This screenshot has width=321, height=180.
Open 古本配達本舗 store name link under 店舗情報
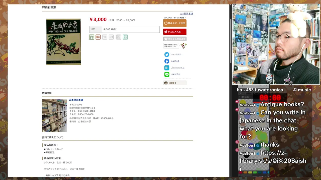(x=76, y=100)
